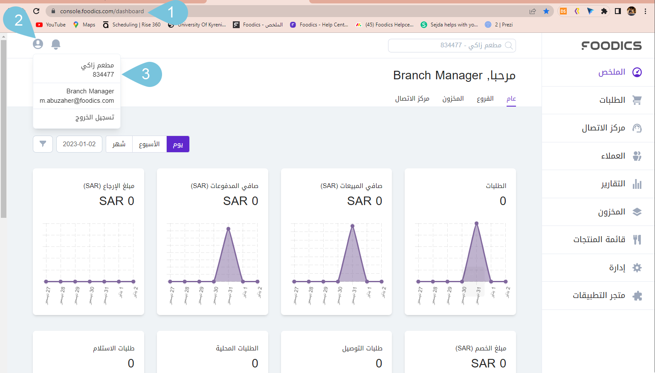Bookmark star icon in address bar
Screen dimensions: 655x373
(x=546, y=12)
